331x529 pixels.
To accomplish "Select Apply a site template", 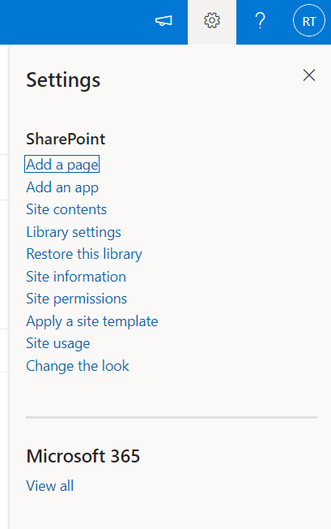I will coord(91,321).
